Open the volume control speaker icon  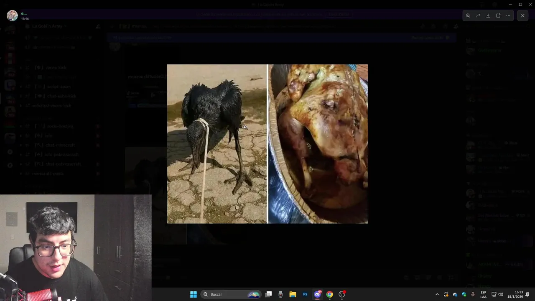click(501, 294)
